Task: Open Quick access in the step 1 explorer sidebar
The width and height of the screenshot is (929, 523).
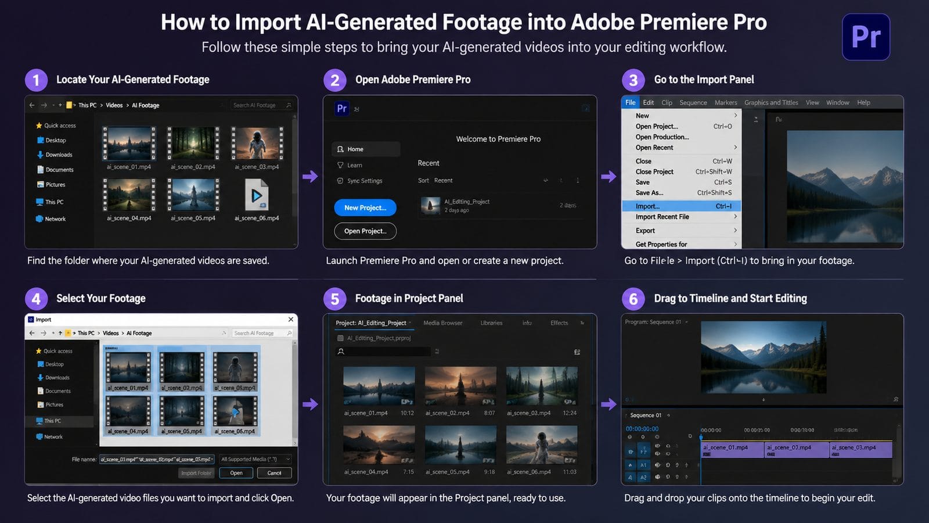Action: [56, 126]
